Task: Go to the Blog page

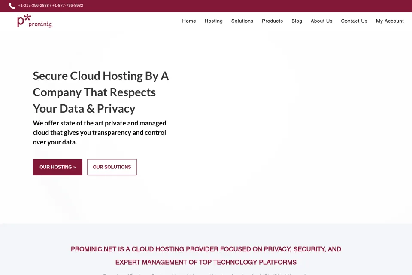Action: pos(297,21)
